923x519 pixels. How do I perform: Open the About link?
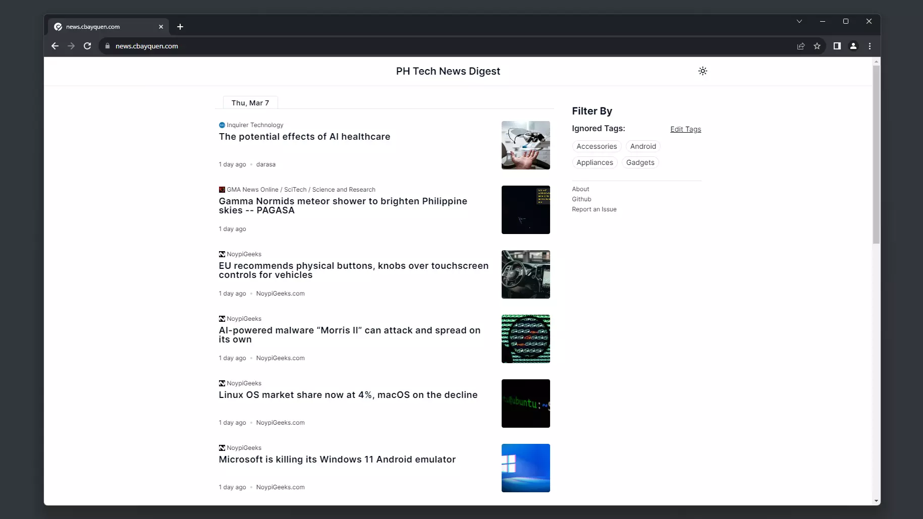(580, 189)
